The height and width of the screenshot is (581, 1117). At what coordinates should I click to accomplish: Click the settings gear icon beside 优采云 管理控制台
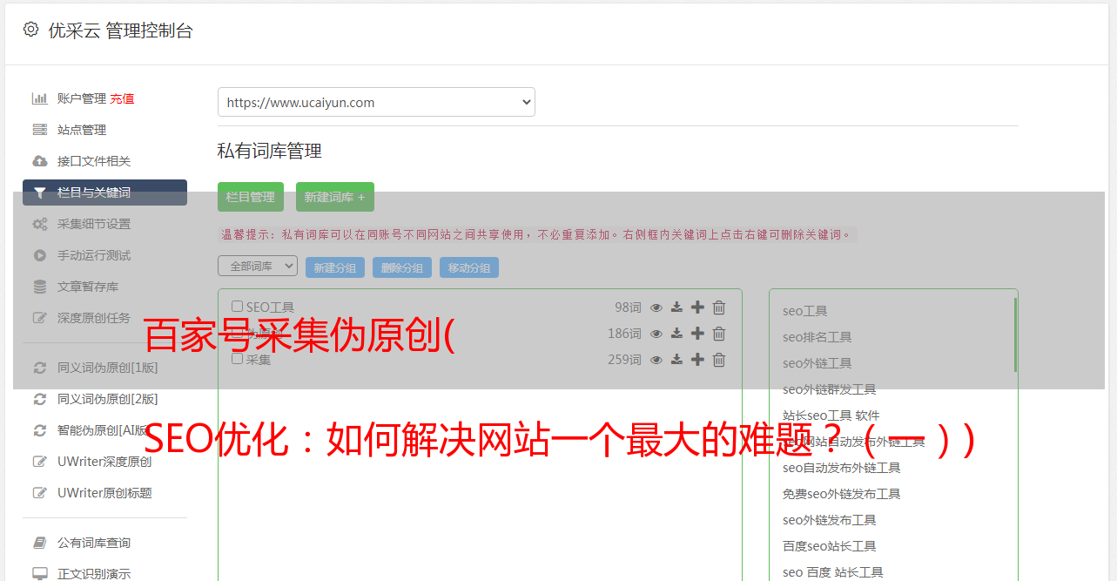(31, 29)
